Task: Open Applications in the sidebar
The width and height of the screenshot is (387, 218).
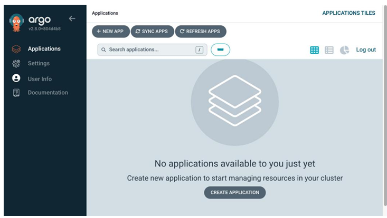Action: [x=44, y=49]
